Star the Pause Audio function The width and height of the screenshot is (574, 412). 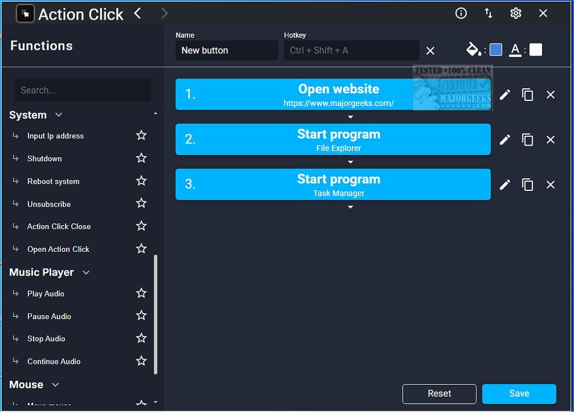(141, 316)
